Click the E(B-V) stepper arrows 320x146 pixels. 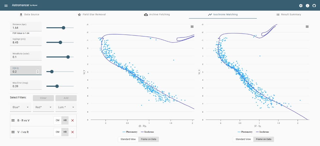[37, 72]
